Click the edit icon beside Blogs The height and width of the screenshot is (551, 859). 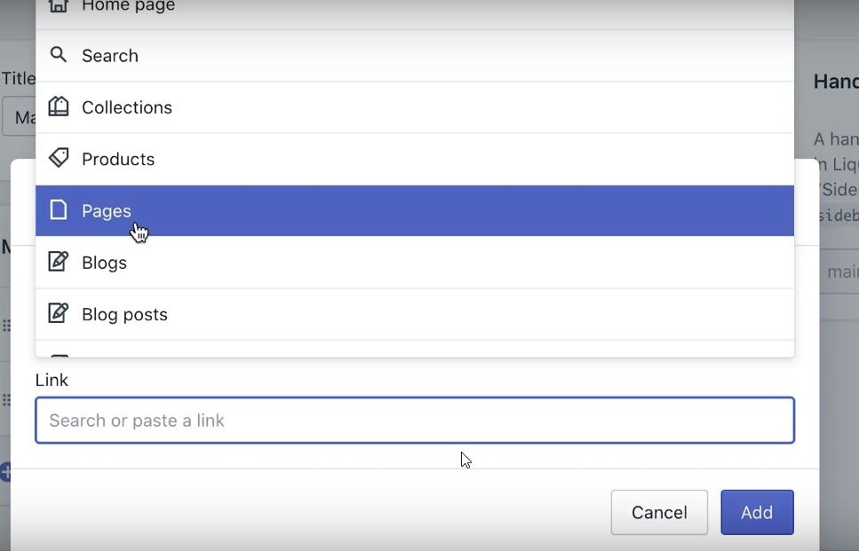point(58,262)
